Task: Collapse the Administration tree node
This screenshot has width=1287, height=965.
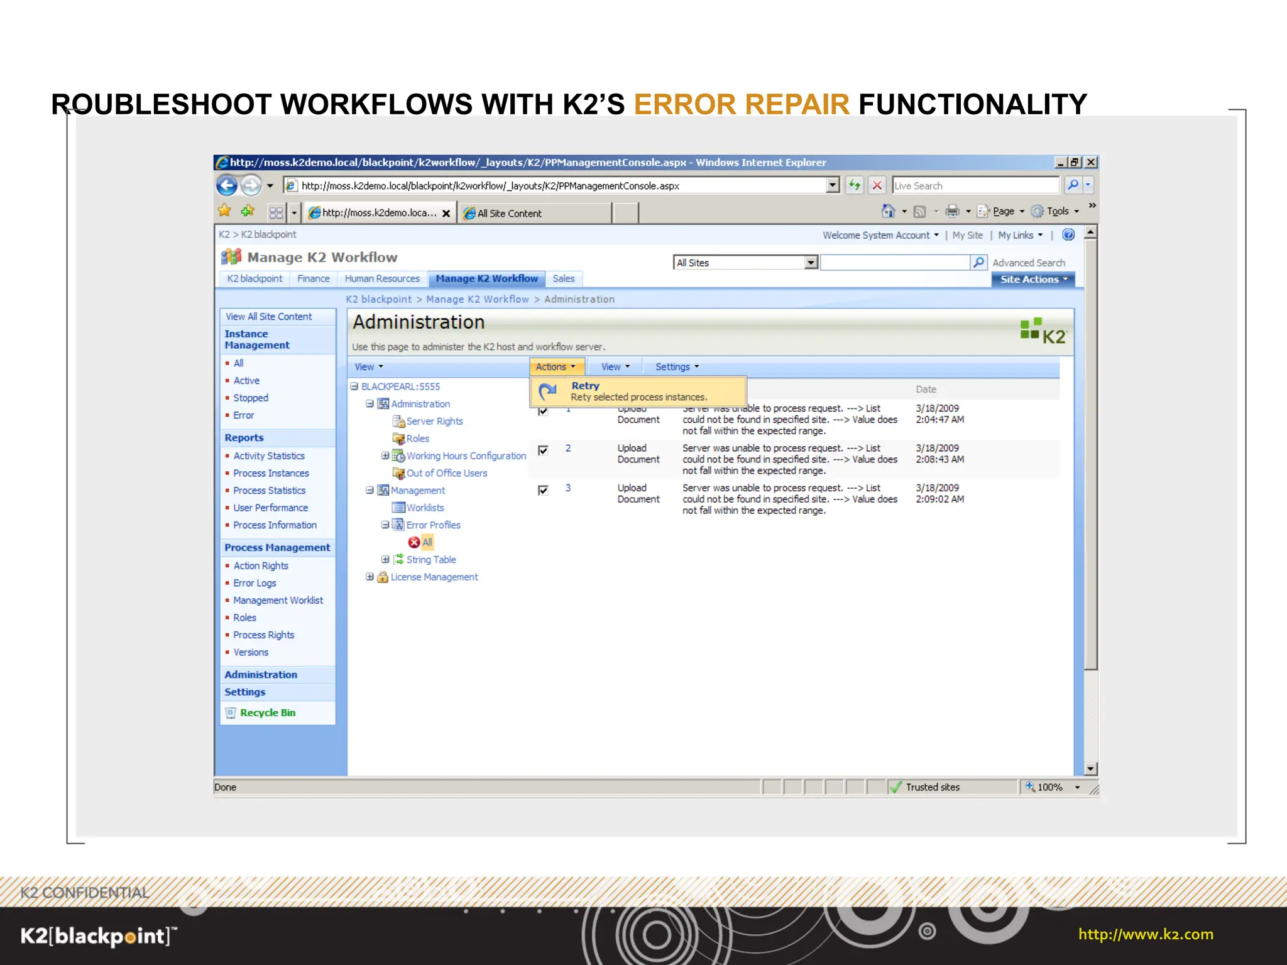Action: 370,403
